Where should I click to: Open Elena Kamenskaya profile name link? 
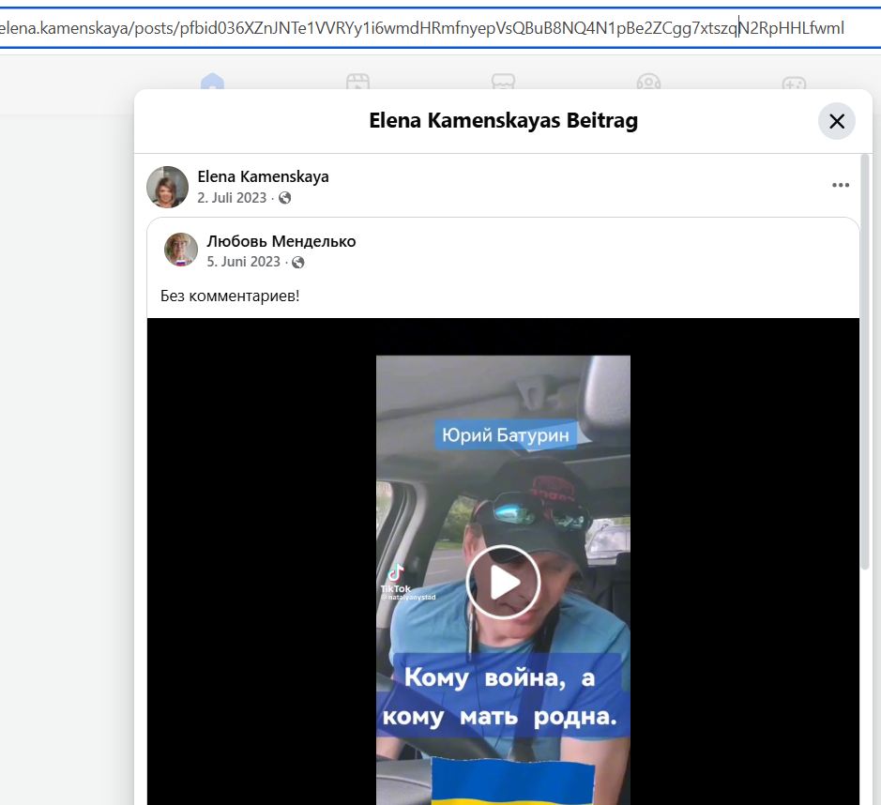(263, 176)
